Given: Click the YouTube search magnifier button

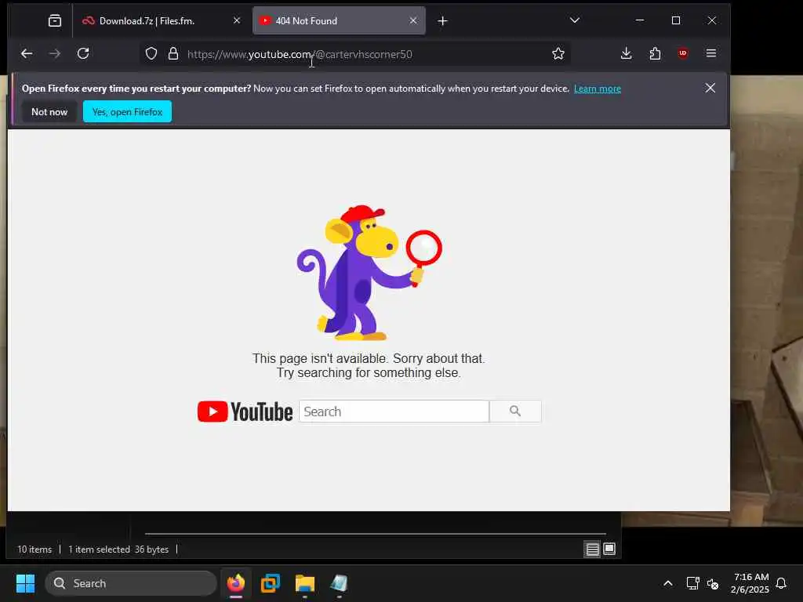Looking at the screenshot, I should point(515,411).
